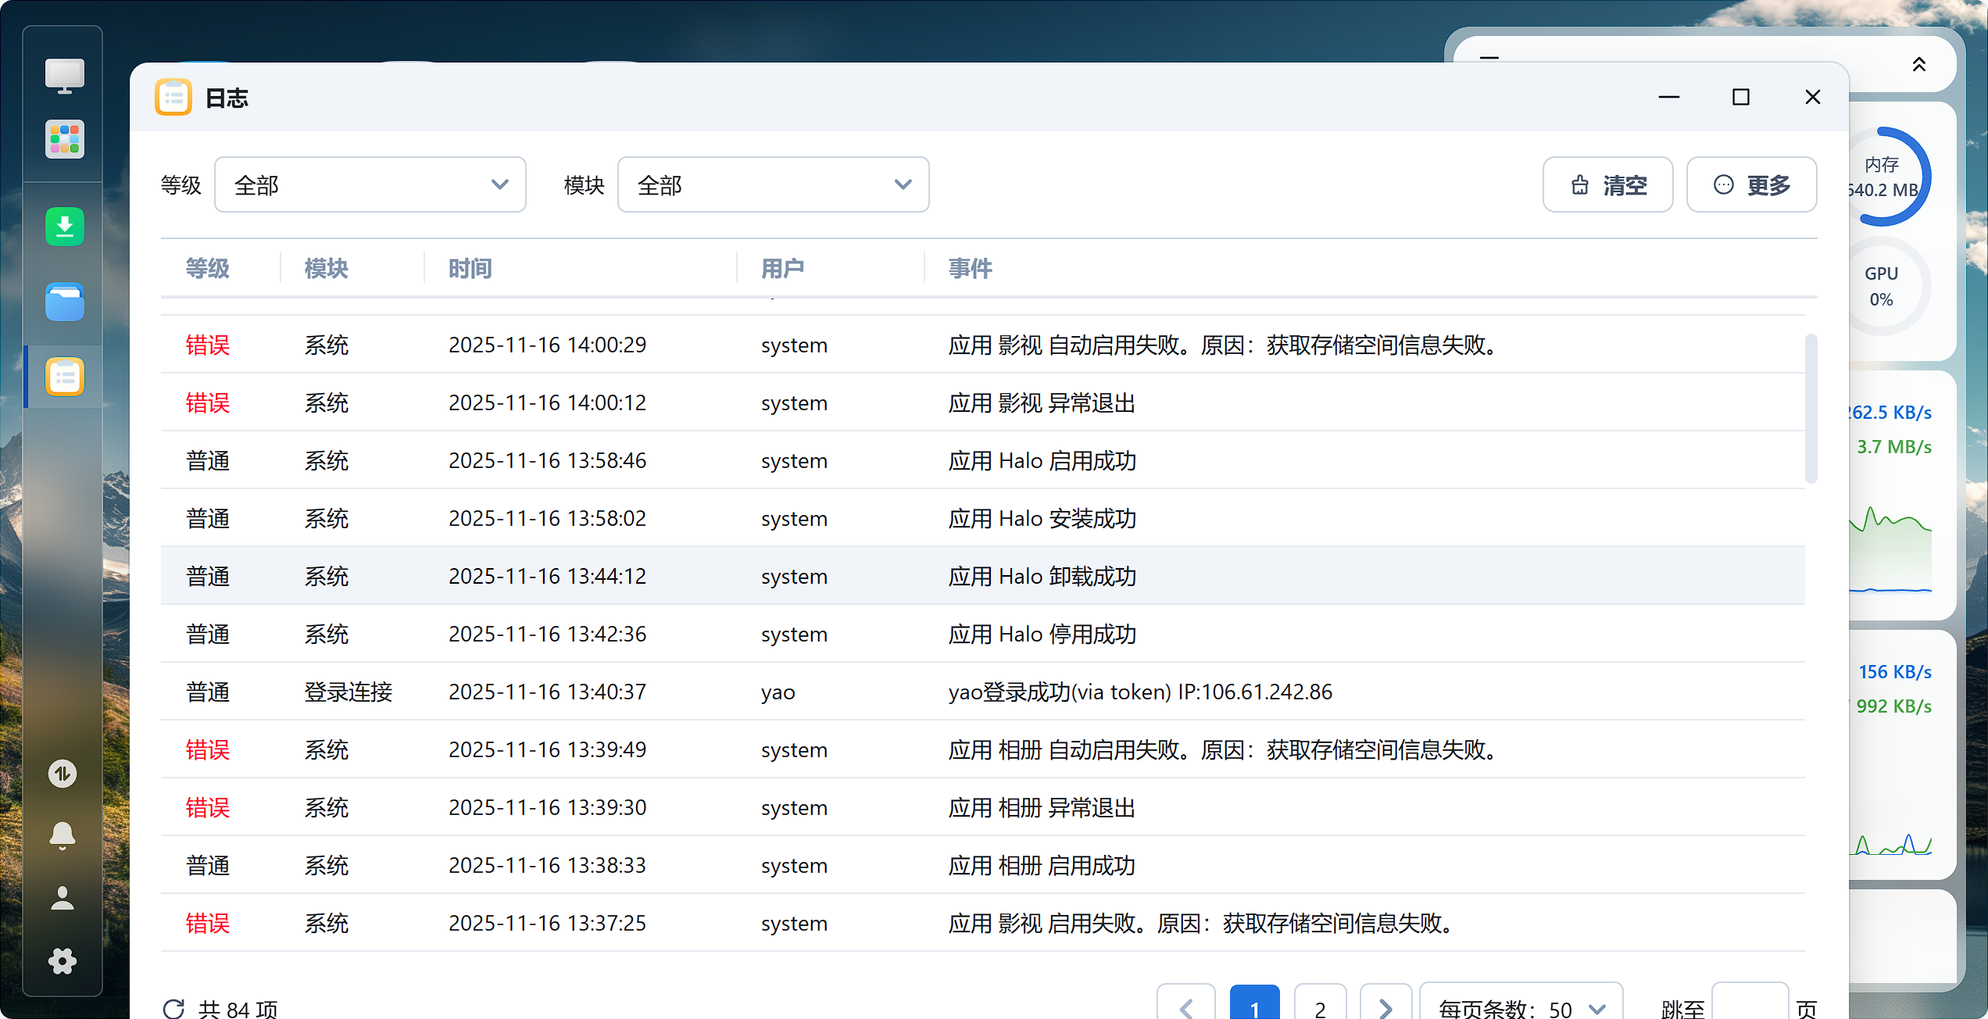
Task: Click the jump-to page number input field
Action: [x=1750, y=1006]
